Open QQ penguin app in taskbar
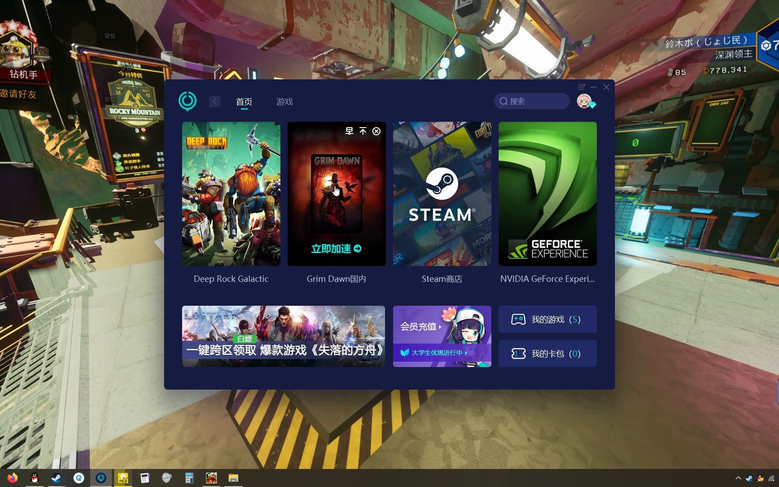This screenshot has height=487, width=779. tap(34, 478)
